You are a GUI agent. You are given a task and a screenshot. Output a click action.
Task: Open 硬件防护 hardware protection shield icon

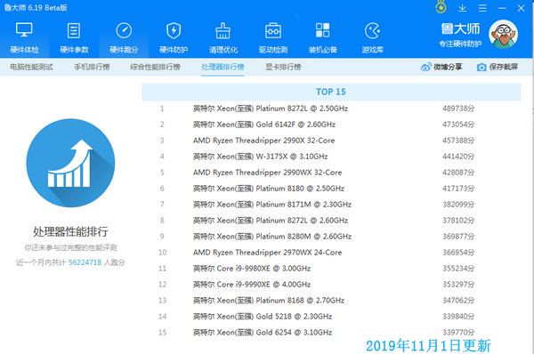point(174,30)
